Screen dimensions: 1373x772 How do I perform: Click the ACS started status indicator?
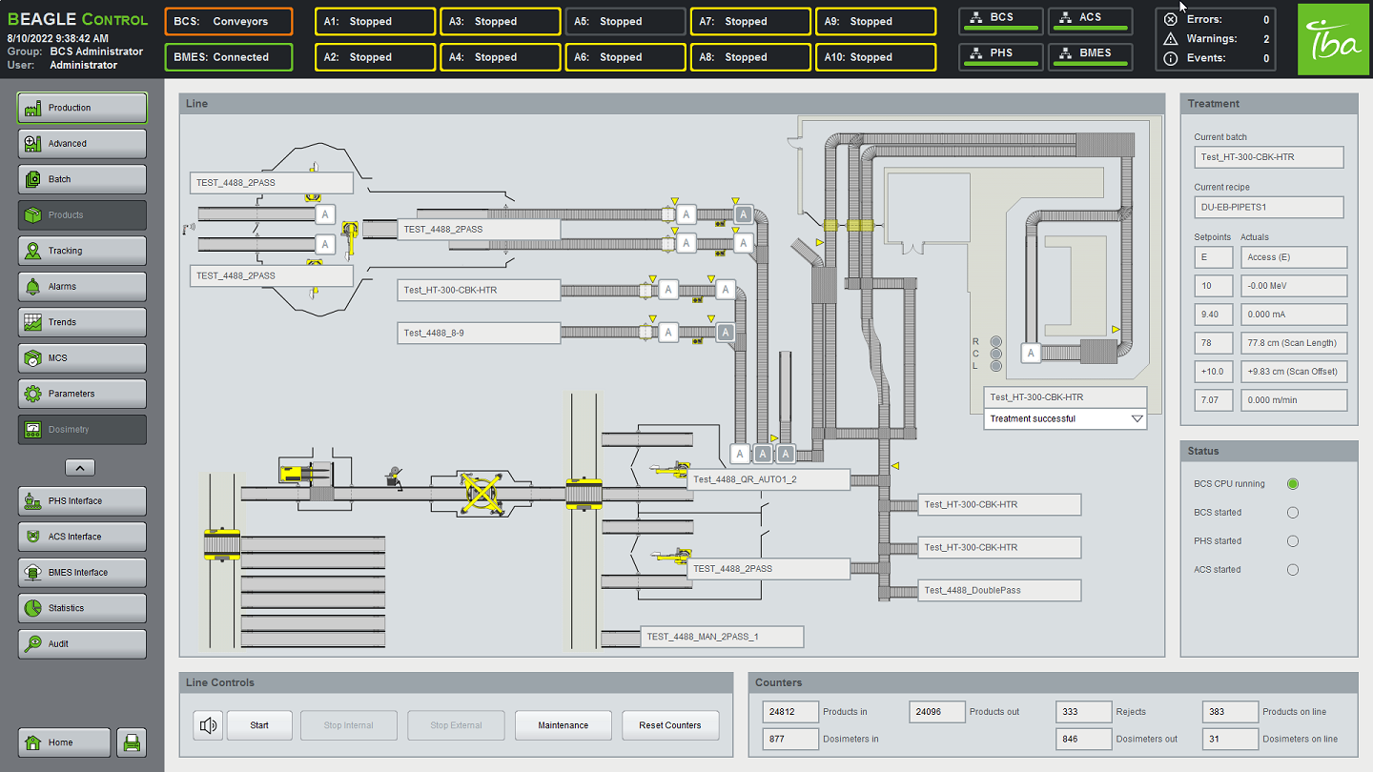pyautogui.click(x=1293, y=570)
